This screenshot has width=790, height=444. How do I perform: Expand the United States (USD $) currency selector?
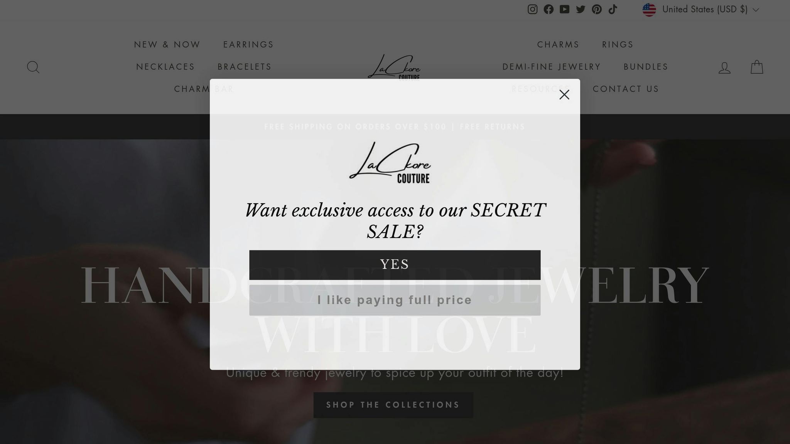point(701,9)
